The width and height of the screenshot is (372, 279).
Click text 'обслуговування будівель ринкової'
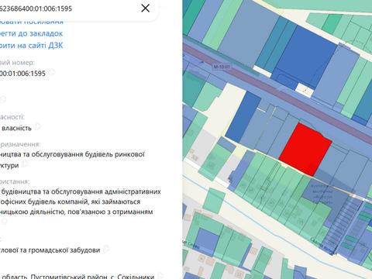point(88,154)
